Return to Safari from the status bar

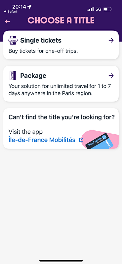point(11,12)
